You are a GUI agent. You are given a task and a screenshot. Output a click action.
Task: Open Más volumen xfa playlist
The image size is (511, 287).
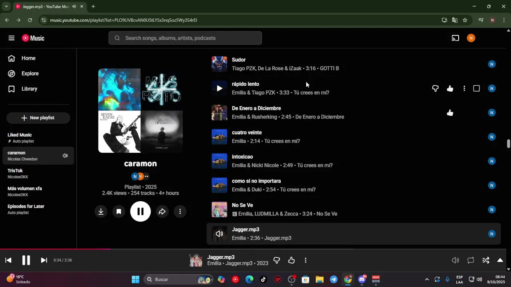click(x=38, y=192)
